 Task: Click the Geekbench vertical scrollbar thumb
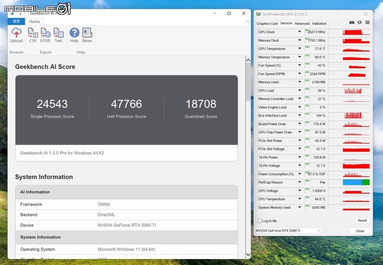pos(248,82)
